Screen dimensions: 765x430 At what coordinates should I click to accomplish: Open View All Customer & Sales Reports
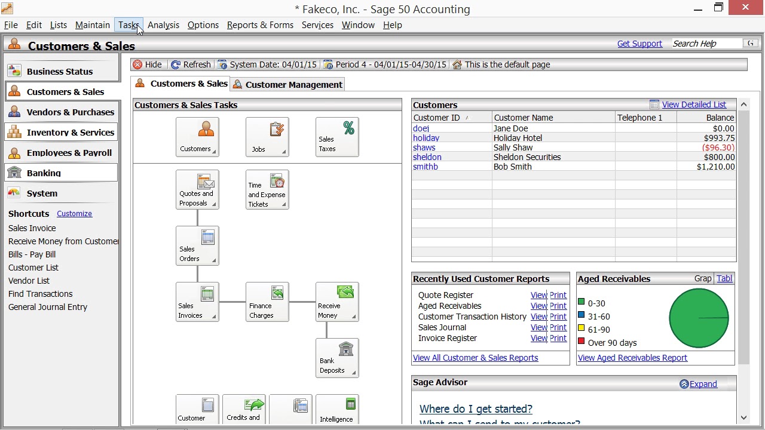click(476, 358)
